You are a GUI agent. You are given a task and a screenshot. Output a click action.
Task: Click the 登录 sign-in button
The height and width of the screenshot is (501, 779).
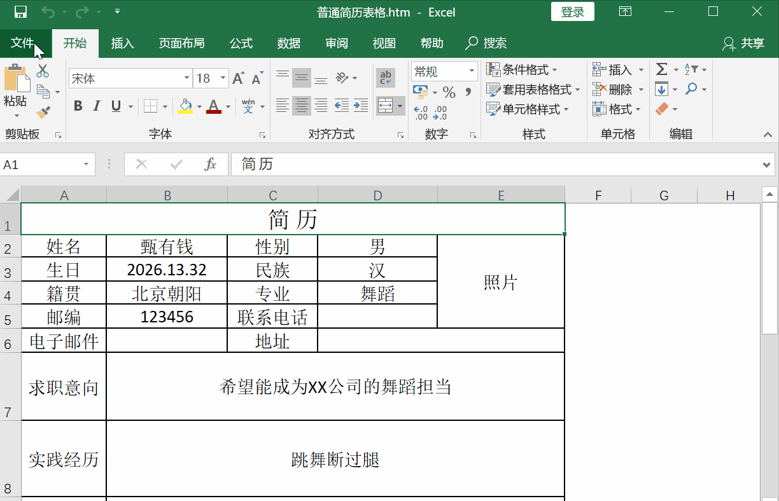pos(572,11)
